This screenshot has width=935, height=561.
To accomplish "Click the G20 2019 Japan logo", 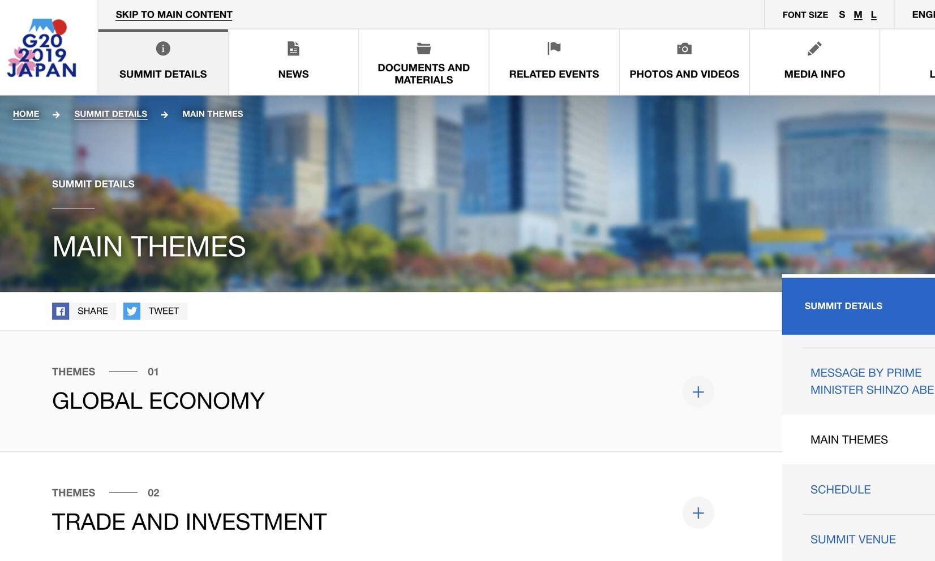I will pos(42,48).
